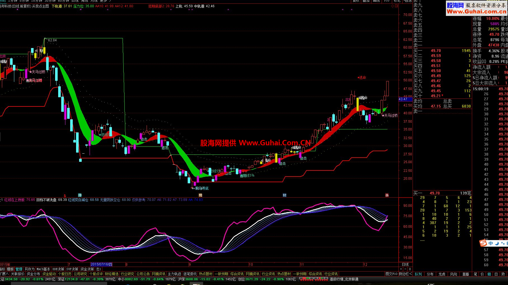
Task: Open the 财经精选 bottom tab
Action: (x=112, y=274)
